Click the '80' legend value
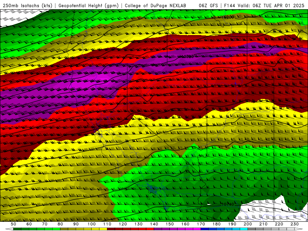The width and height of the screenshot is (308, 231). tap(60, 224)
